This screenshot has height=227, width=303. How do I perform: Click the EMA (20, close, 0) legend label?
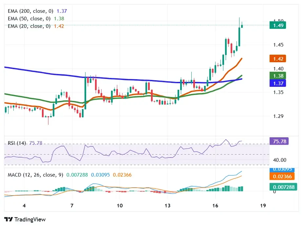(x=29, y=26)
